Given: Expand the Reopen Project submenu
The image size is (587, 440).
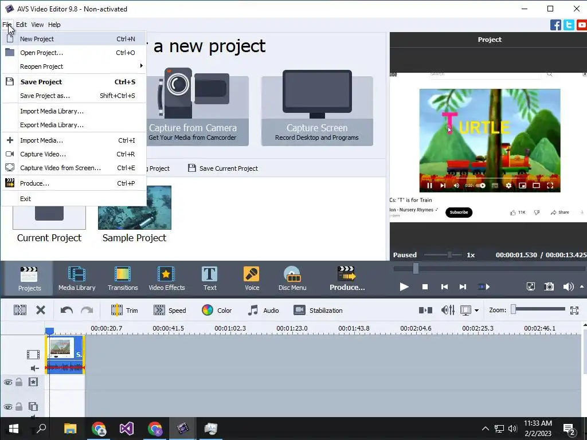Looking at the screenshot, I should (73, 66).
